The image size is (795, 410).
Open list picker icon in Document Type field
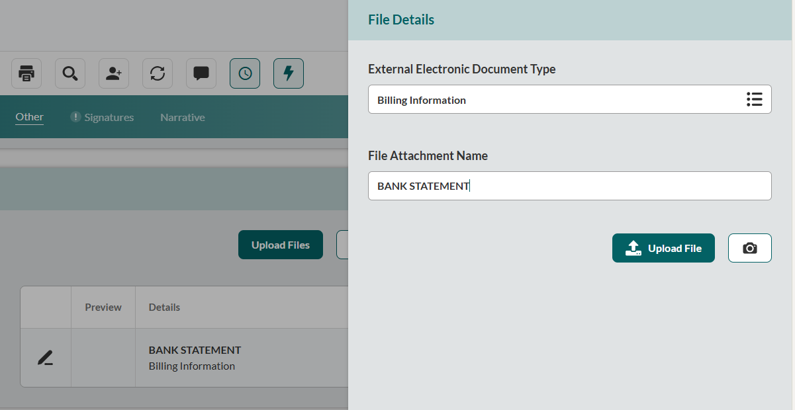click(754, 99)
